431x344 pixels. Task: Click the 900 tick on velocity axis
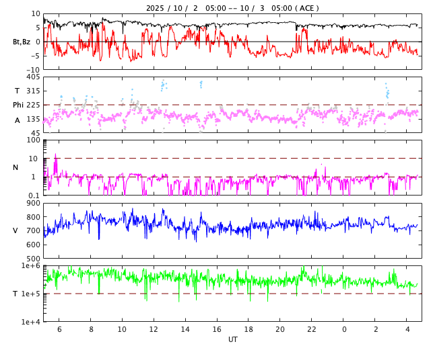(33, 204)
